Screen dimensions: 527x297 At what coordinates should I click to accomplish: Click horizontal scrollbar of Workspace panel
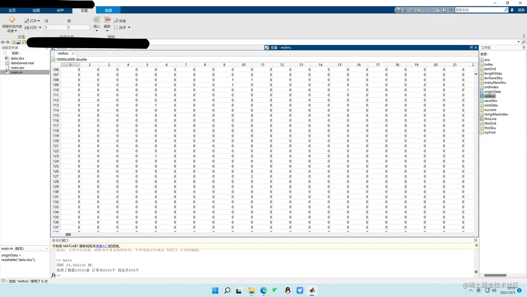pyautogui.click(x=495, y=275)
